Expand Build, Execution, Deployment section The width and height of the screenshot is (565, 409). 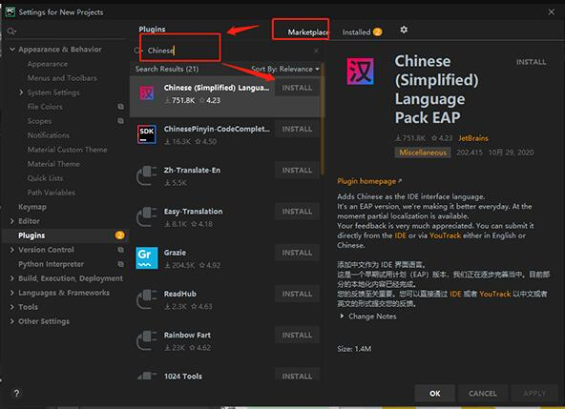(x=11, y=278)
